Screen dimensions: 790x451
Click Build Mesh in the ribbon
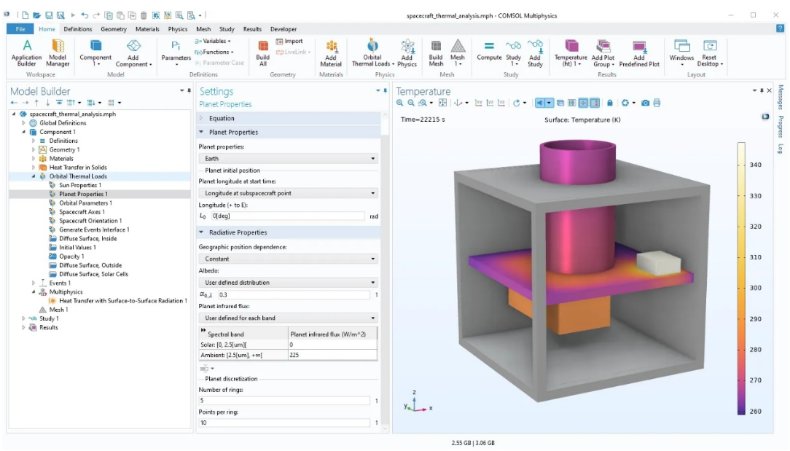tap(437, 52)
